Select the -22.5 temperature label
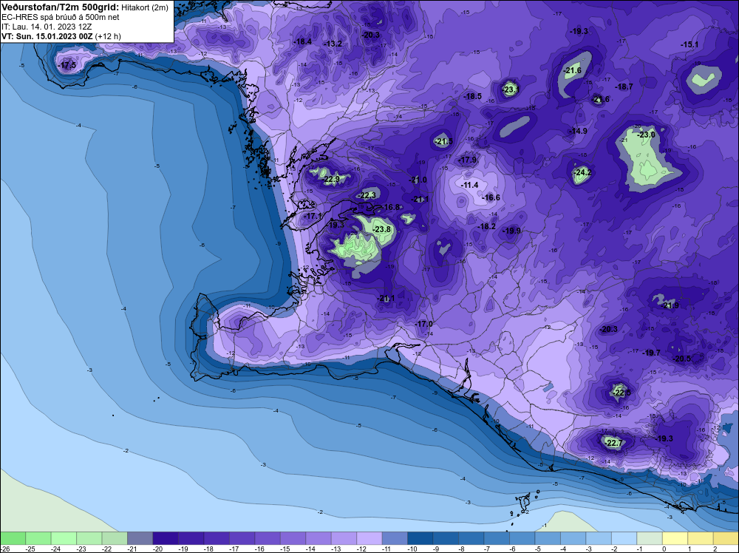This screenshot has height=553, width=739. tap(621, 393)
